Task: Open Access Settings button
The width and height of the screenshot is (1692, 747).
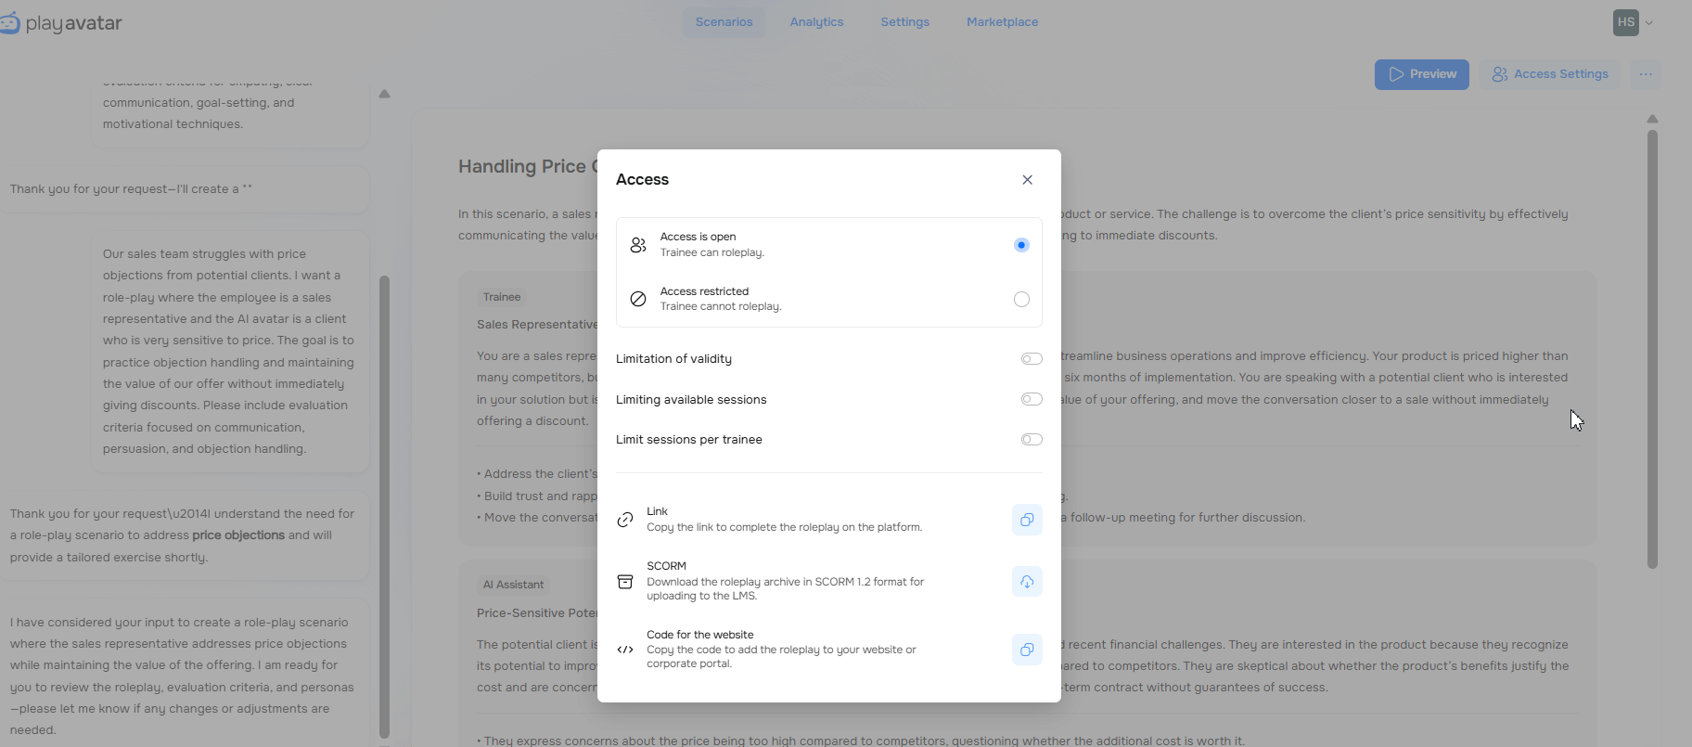Action: [1550, 74]
